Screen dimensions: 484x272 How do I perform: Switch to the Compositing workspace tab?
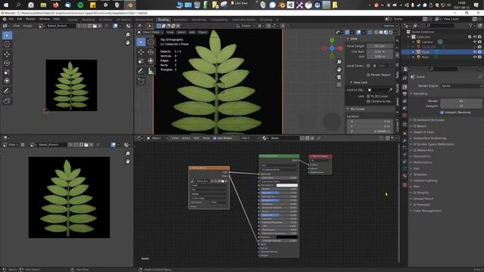pyautogui.click(x=219, y=20)
